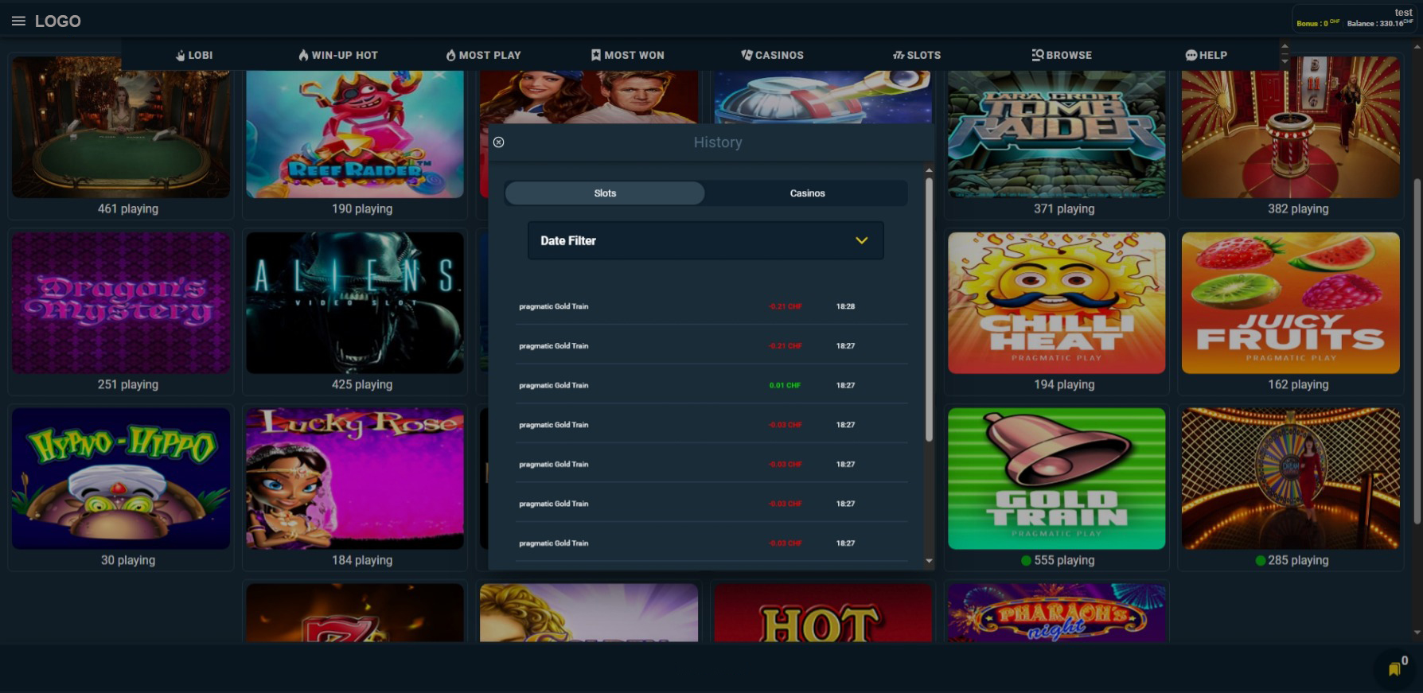Open MOST WON section
Image resolution: width=1423 pixels, height=693 pixels.
coord(627,55)
